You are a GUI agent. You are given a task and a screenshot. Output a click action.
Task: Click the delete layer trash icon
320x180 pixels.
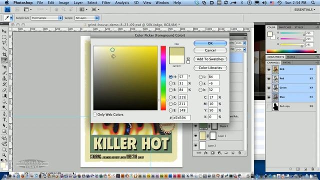[239, 153]
